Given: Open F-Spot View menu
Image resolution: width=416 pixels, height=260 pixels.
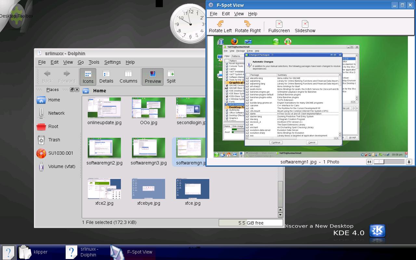Looking at the screenshot, I should coord(239,14).
